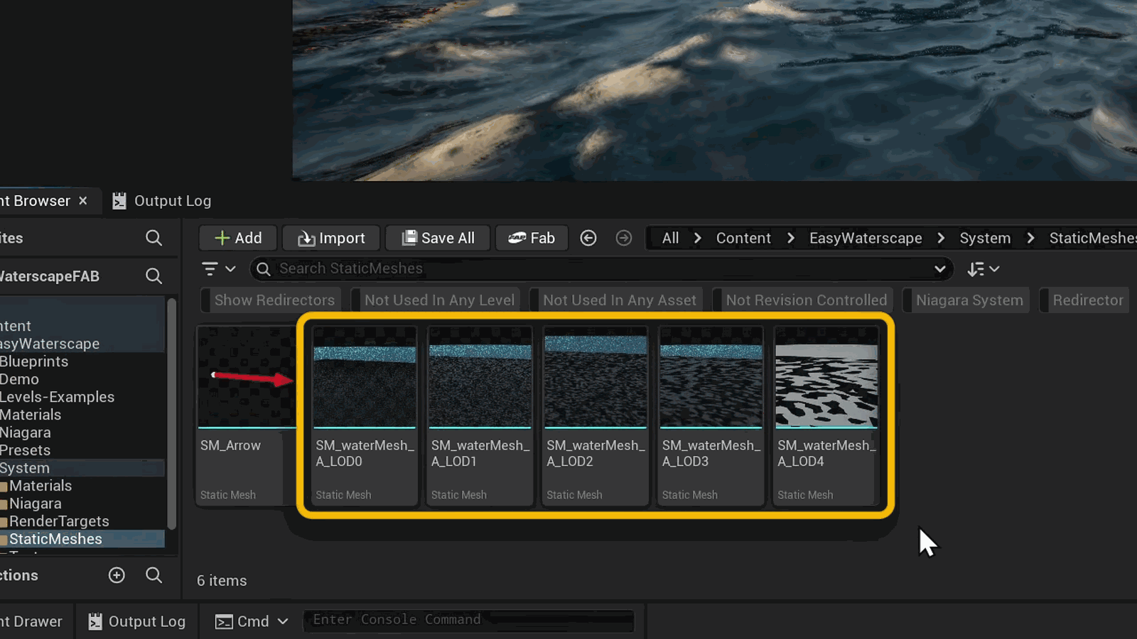Expand the arrow after Content breadcrumb

(x=791, y=238)
